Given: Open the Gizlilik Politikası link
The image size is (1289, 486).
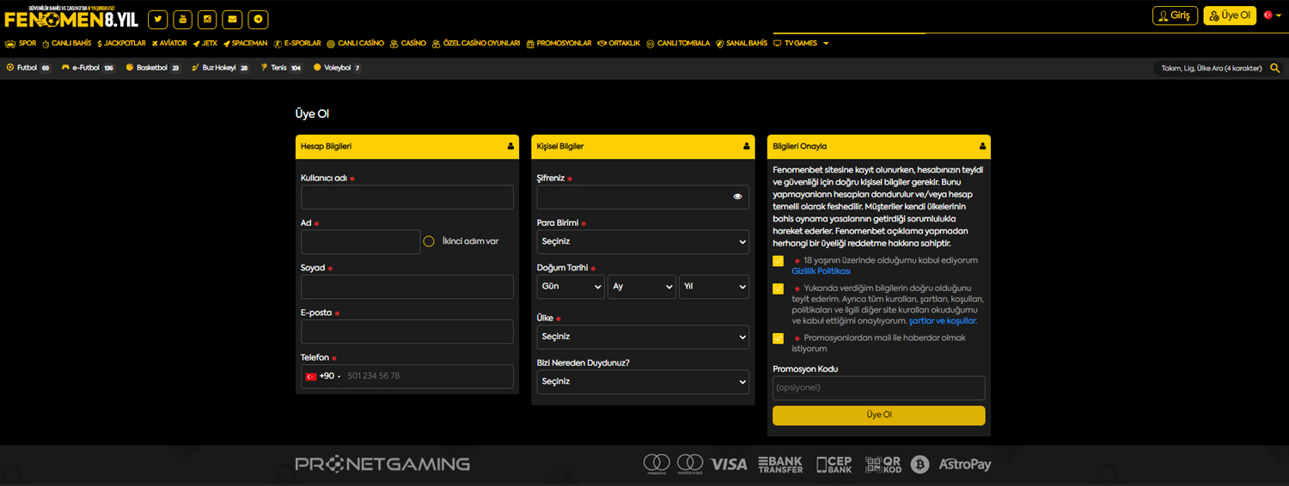Looking at the screenshot, I should [x=821, y=271].
